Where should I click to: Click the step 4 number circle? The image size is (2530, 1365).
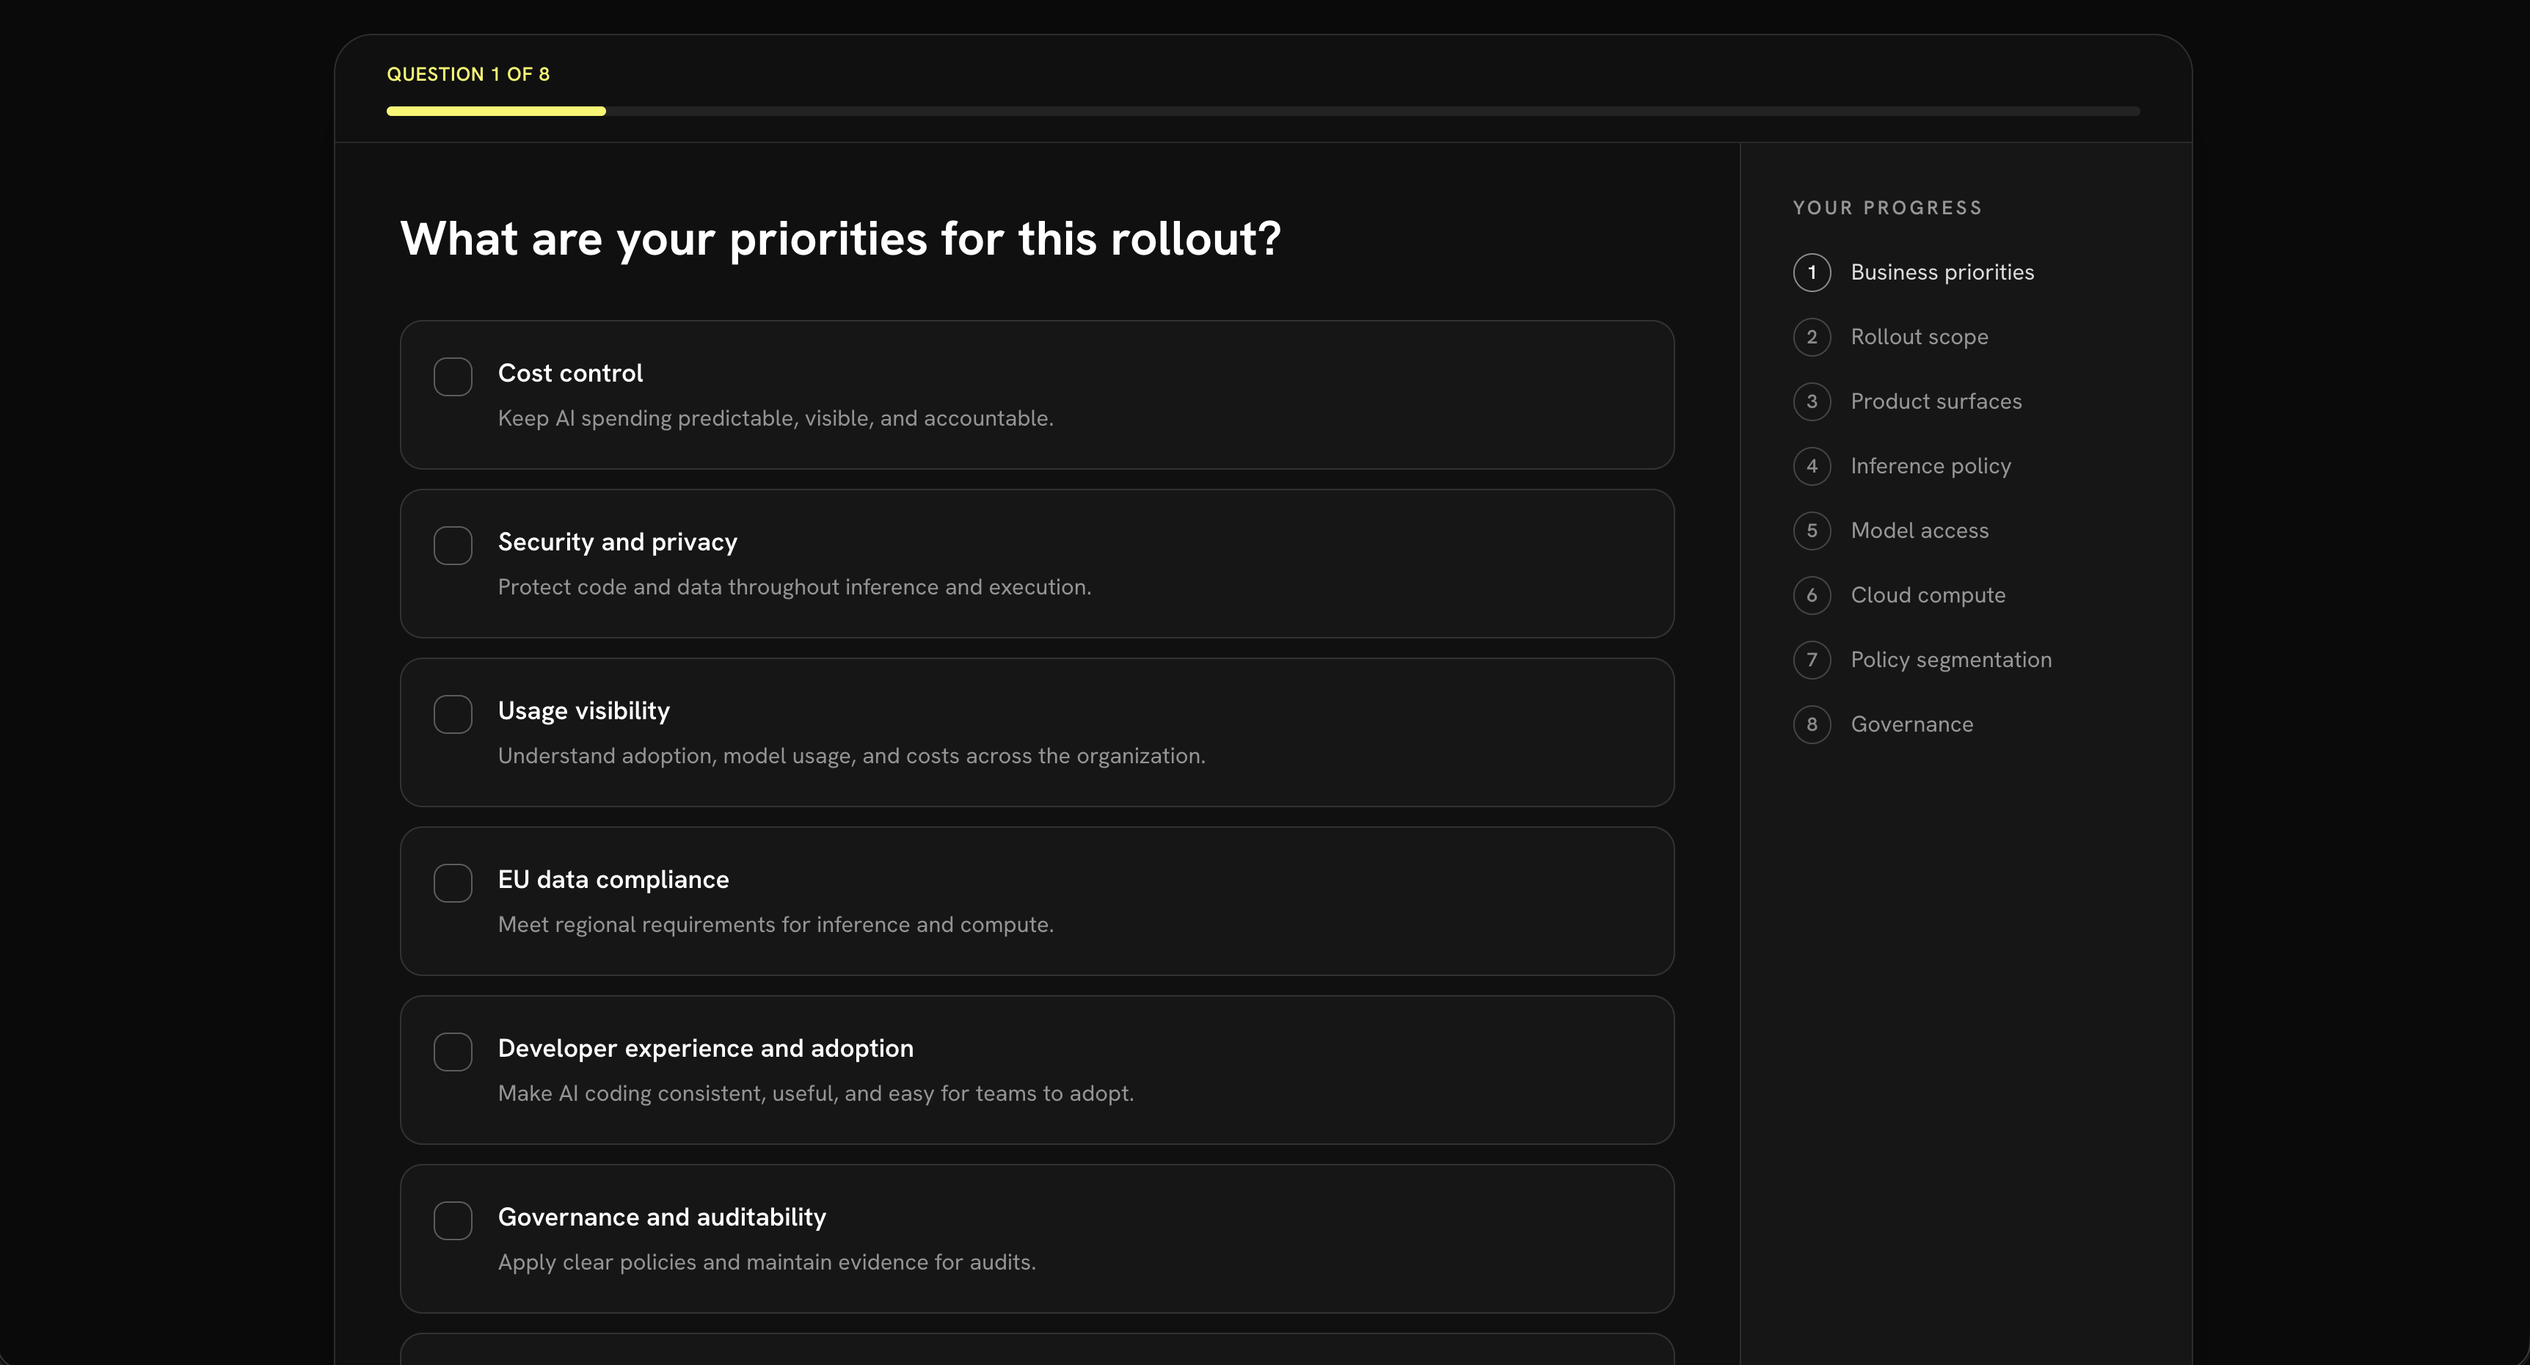1811,467
